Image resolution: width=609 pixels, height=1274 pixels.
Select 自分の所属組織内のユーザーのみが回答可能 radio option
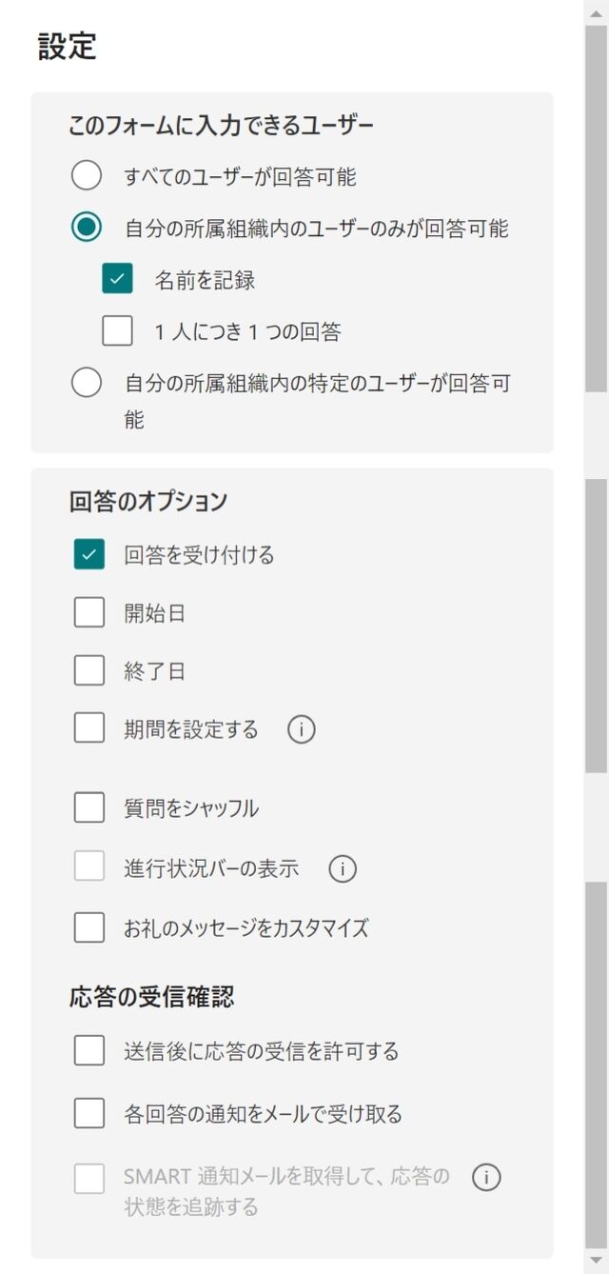pos(87,228)
